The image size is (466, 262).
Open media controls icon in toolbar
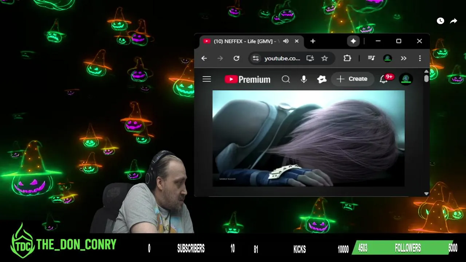(x=371, y=58)
